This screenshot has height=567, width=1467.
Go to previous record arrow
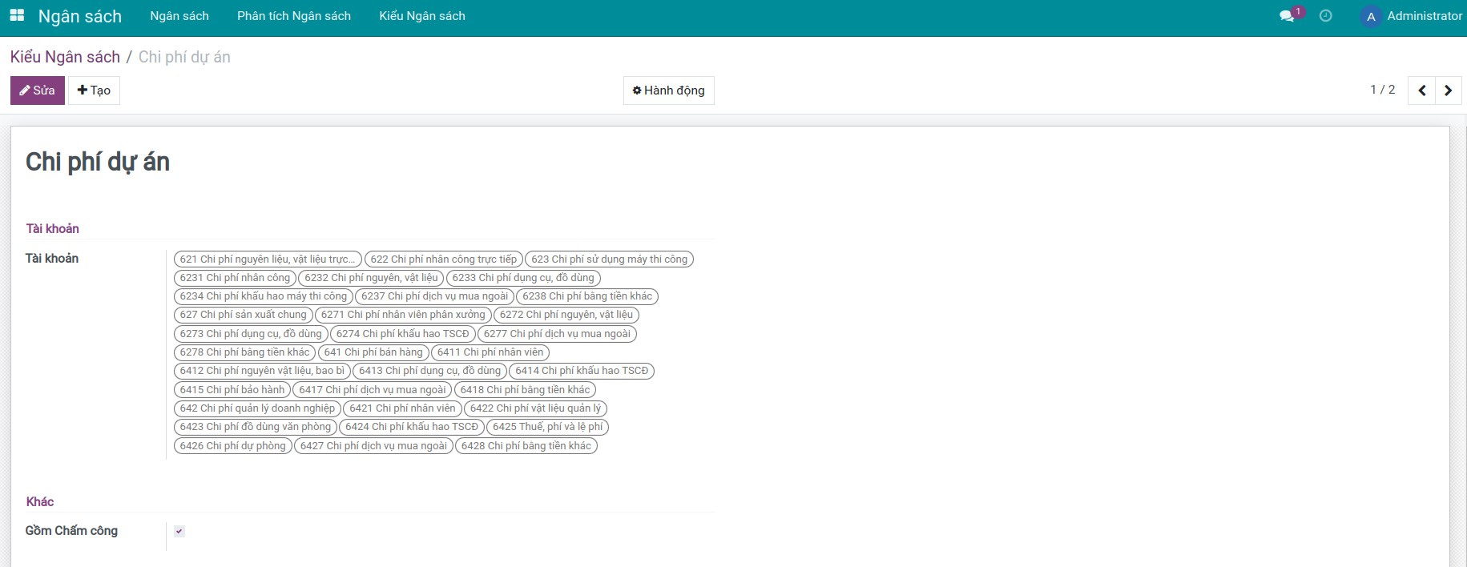(1422, 90)
